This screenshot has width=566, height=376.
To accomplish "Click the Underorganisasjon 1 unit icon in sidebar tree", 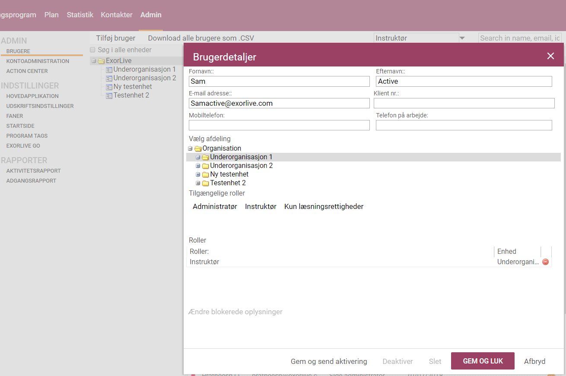I will pos(109,70).
